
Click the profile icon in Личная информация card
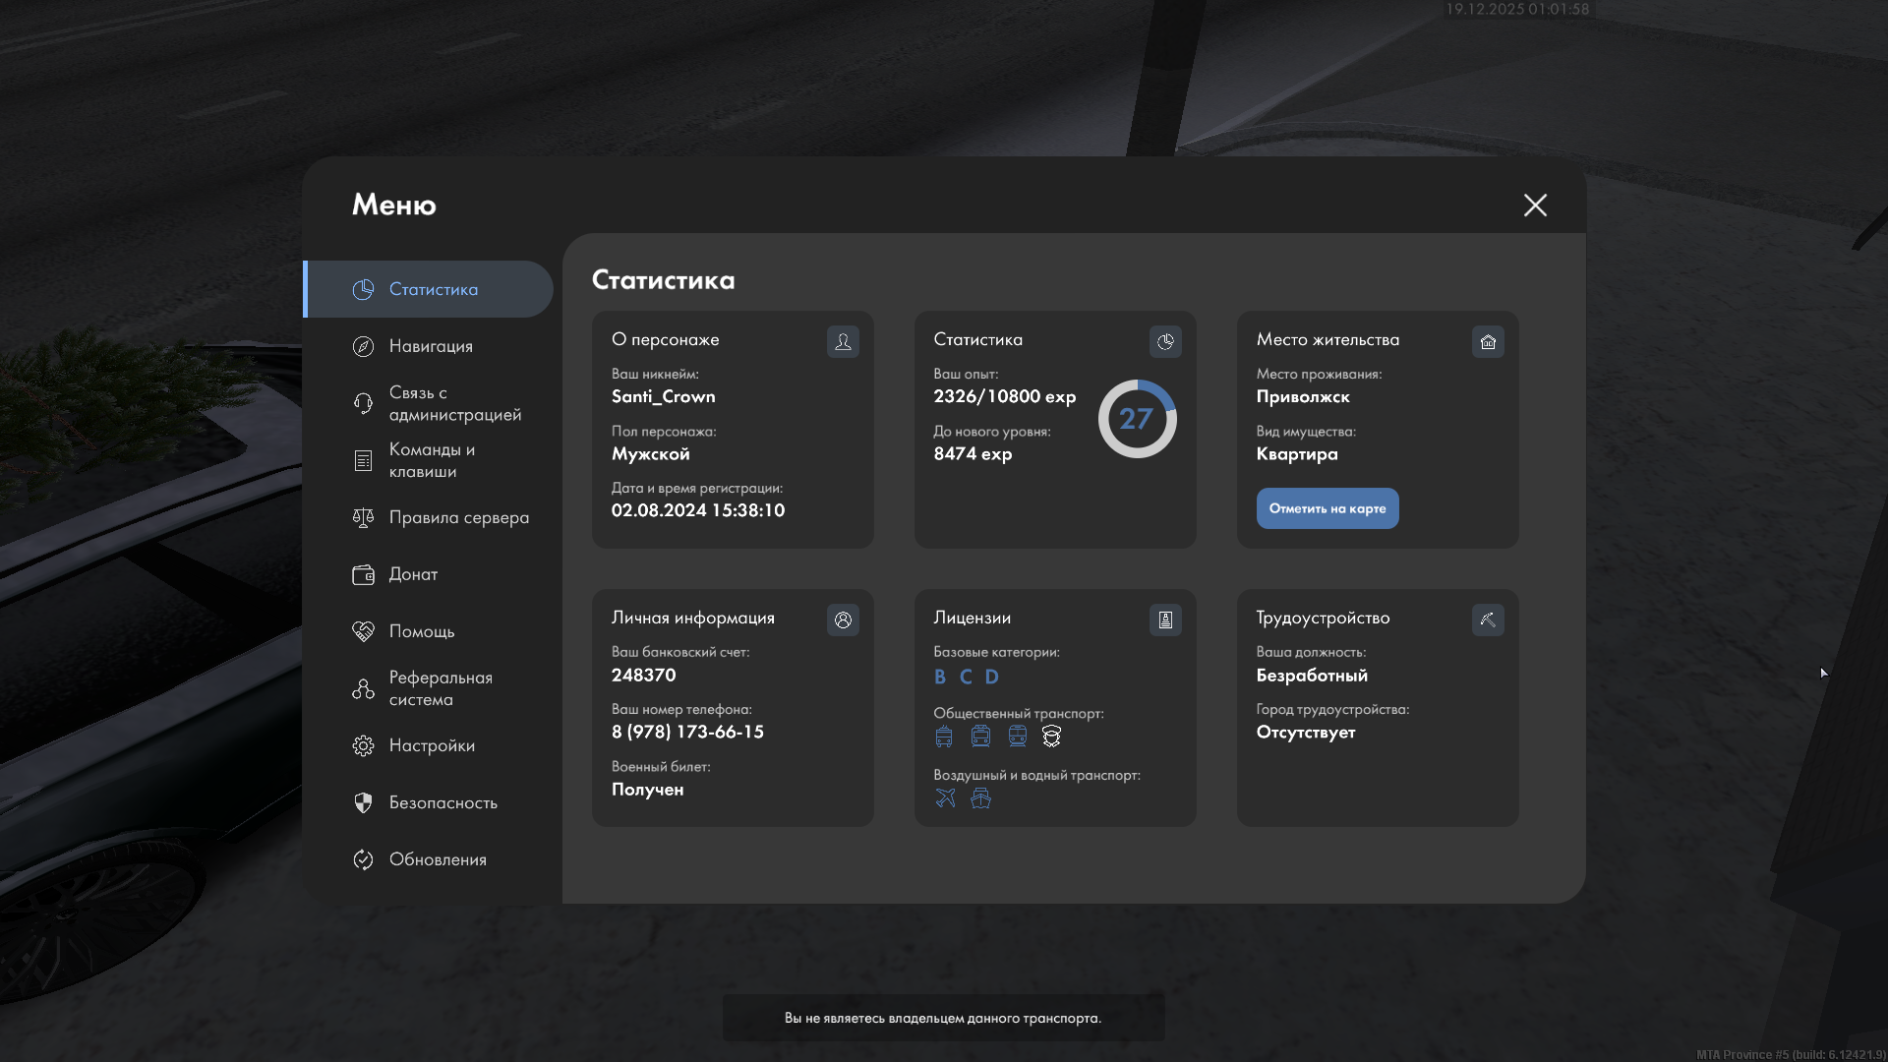[843, 619]
